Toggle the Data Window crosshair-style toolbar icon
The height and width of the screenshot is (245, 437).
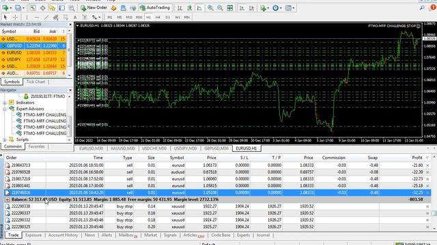click(42, 7)
